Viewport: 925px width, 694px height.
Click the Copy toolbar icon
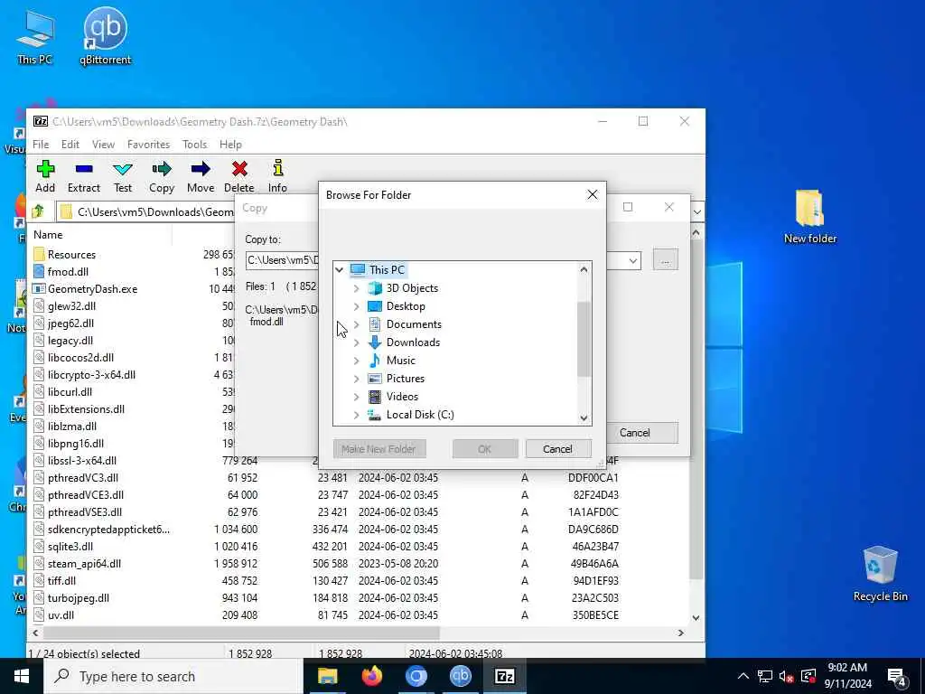(161, 169)
